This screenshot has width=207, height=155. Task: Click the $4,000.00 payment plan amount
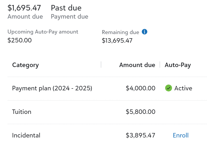(140, 88)
